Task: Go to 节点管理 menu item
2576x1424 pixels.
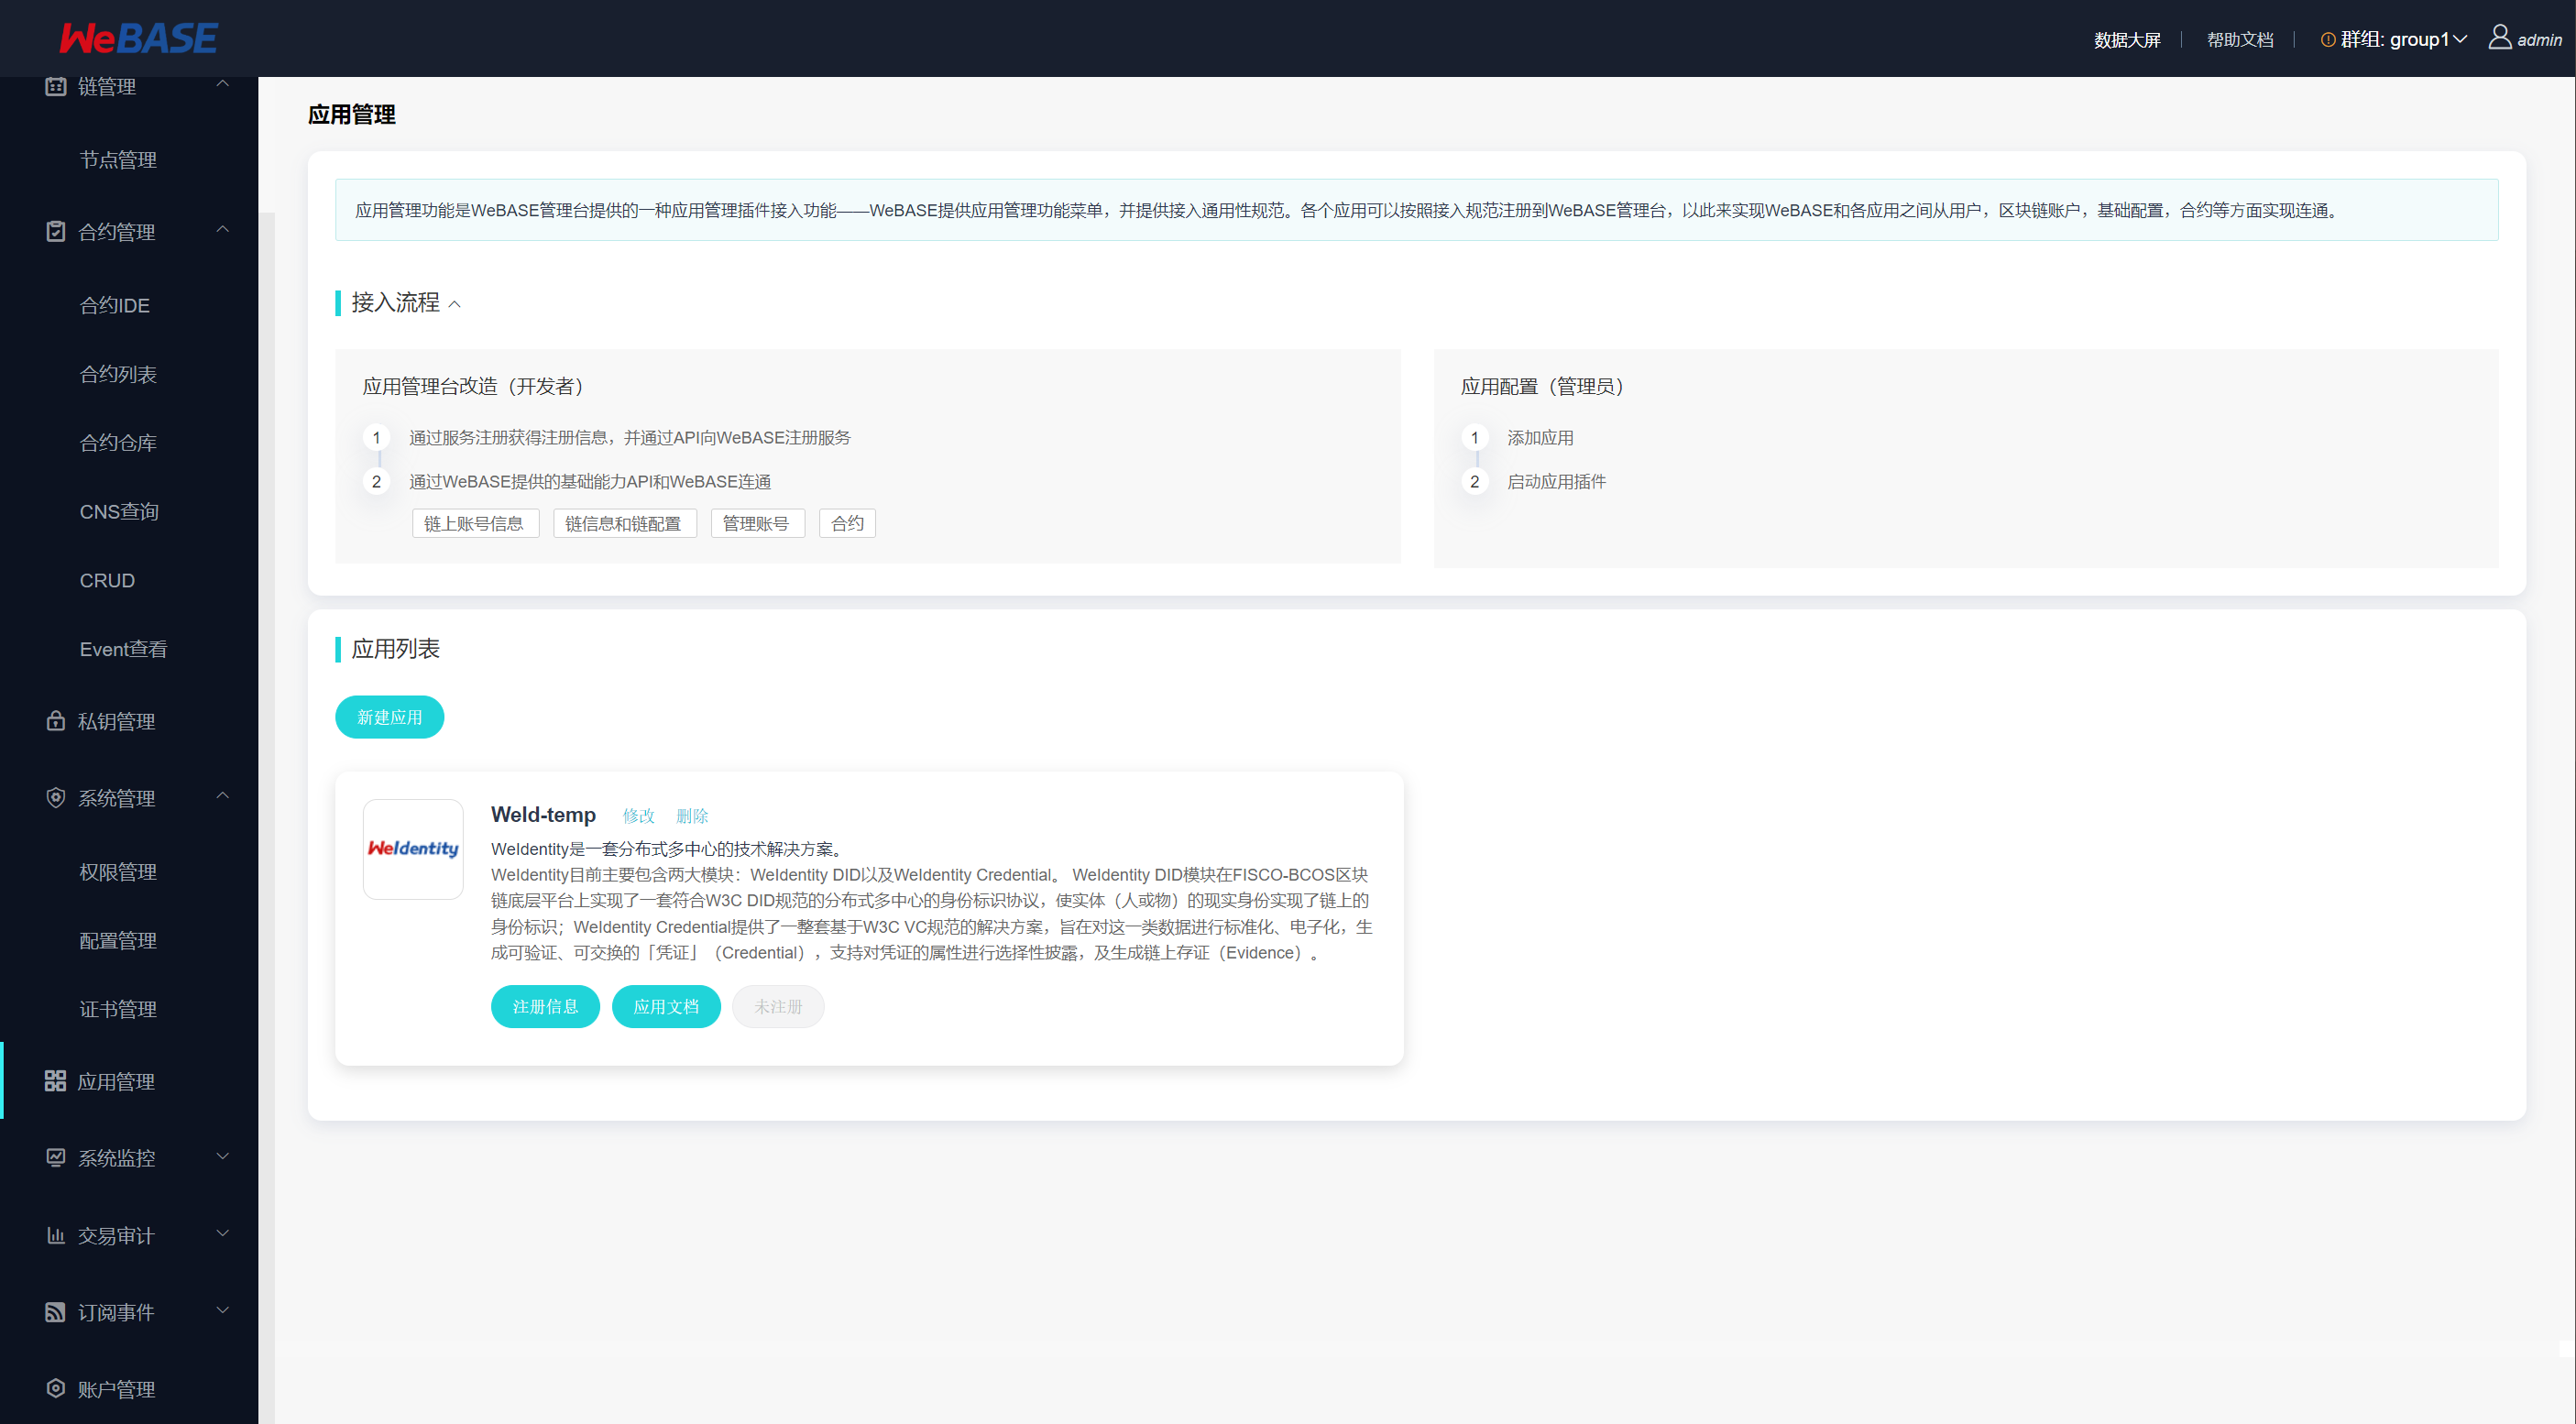Action: tap(118, 160)
